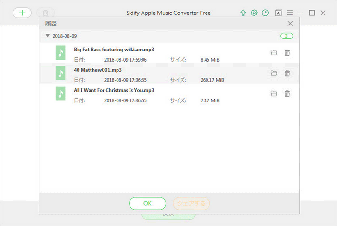Click music note thumbnail of All I Want
This screenshot has width=337, height=226.
61,93
